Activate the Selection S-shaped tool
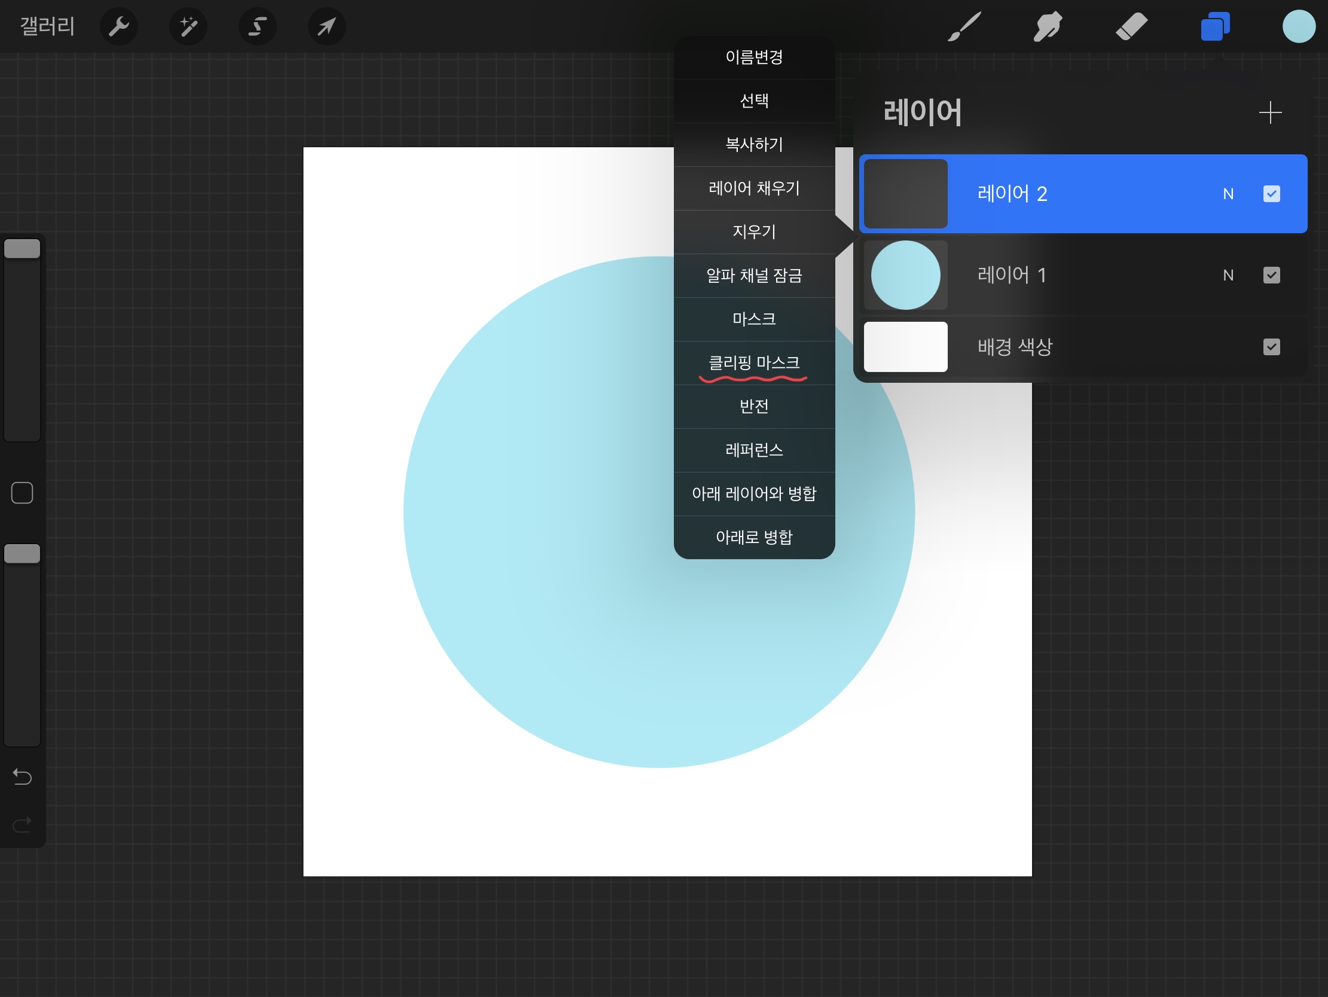 coord(258,26)
